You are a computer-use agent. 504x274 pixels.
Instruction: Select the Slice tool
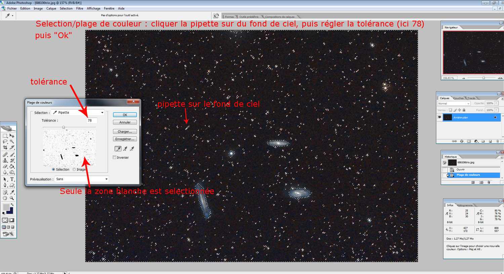point(12,147)
